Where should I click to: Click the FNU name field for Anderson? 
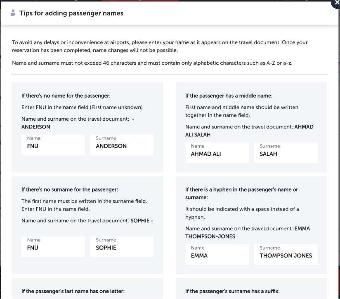[x=53, y=145]
